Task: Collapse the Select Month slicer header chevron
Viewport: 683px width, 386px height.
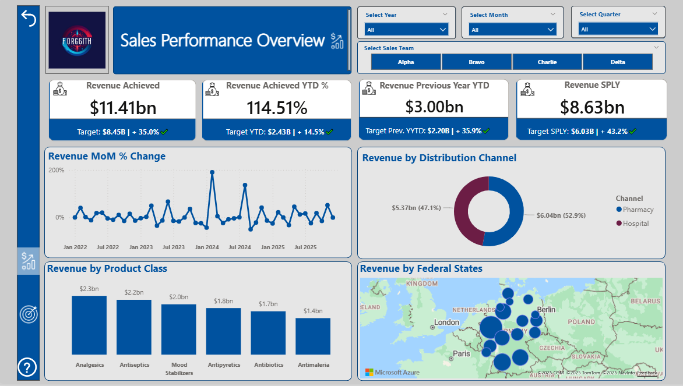Action: click(x=553, y=15)
